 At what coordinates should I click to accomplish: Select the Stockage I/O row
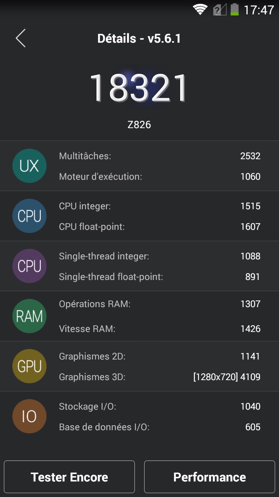pyautogui.click(x=159, y=407)
